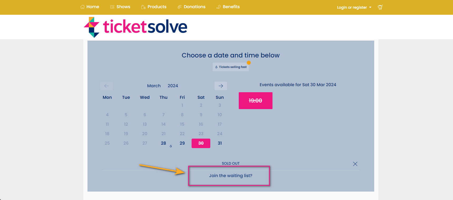Viewport: 453px width, 200px height.
Task: Click the Tickets selling fast badge
Action: (x=231, y=67)
